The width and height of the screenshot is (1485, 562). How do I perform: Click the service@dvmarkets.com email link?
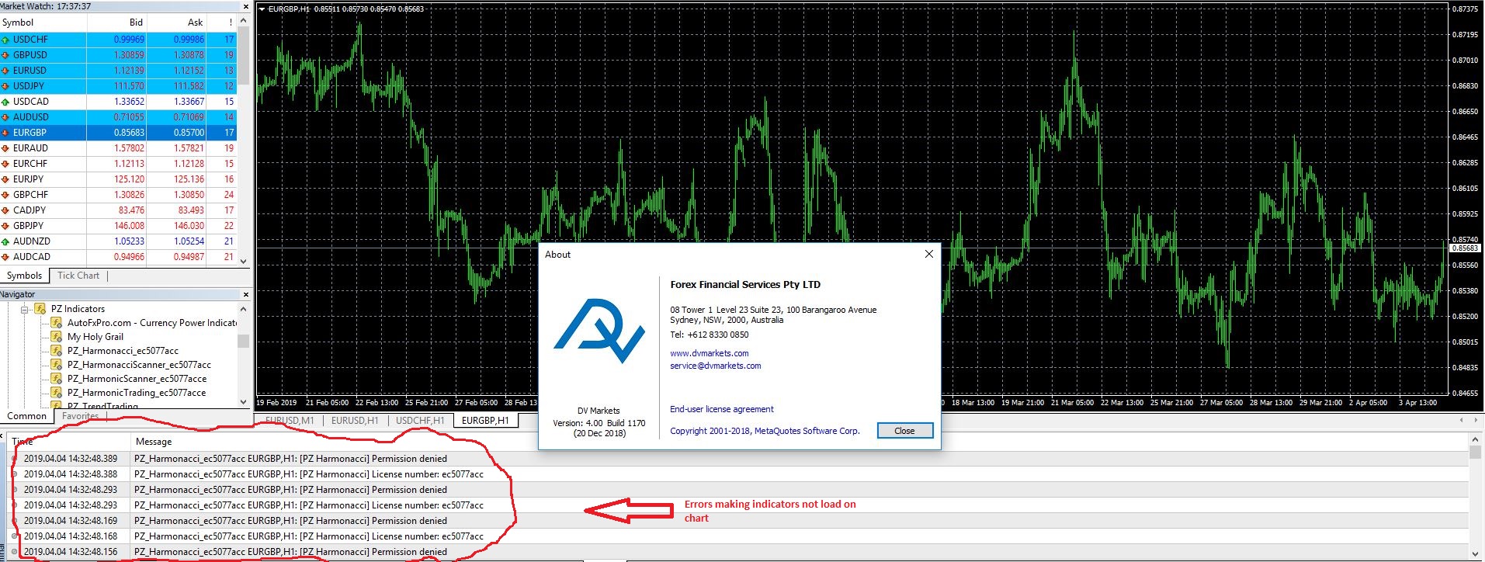point(716,366)
